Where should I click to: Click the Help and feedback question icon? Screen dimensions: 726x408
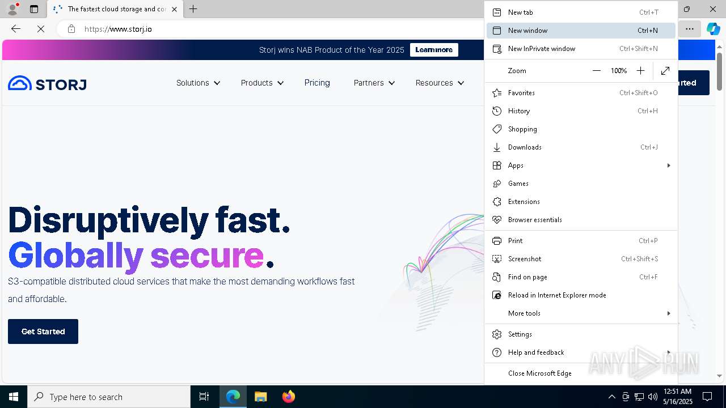(x=497, y=352)
